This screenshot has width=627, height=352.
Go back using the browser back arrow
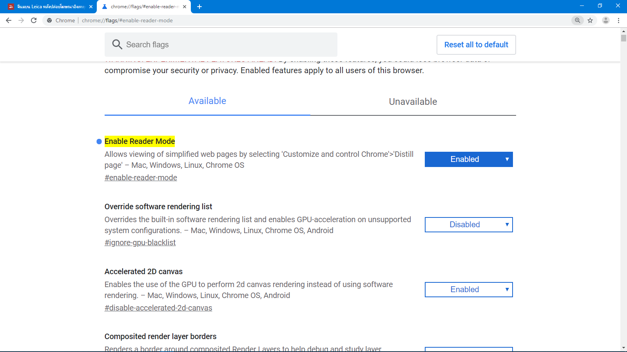[9, 20]
